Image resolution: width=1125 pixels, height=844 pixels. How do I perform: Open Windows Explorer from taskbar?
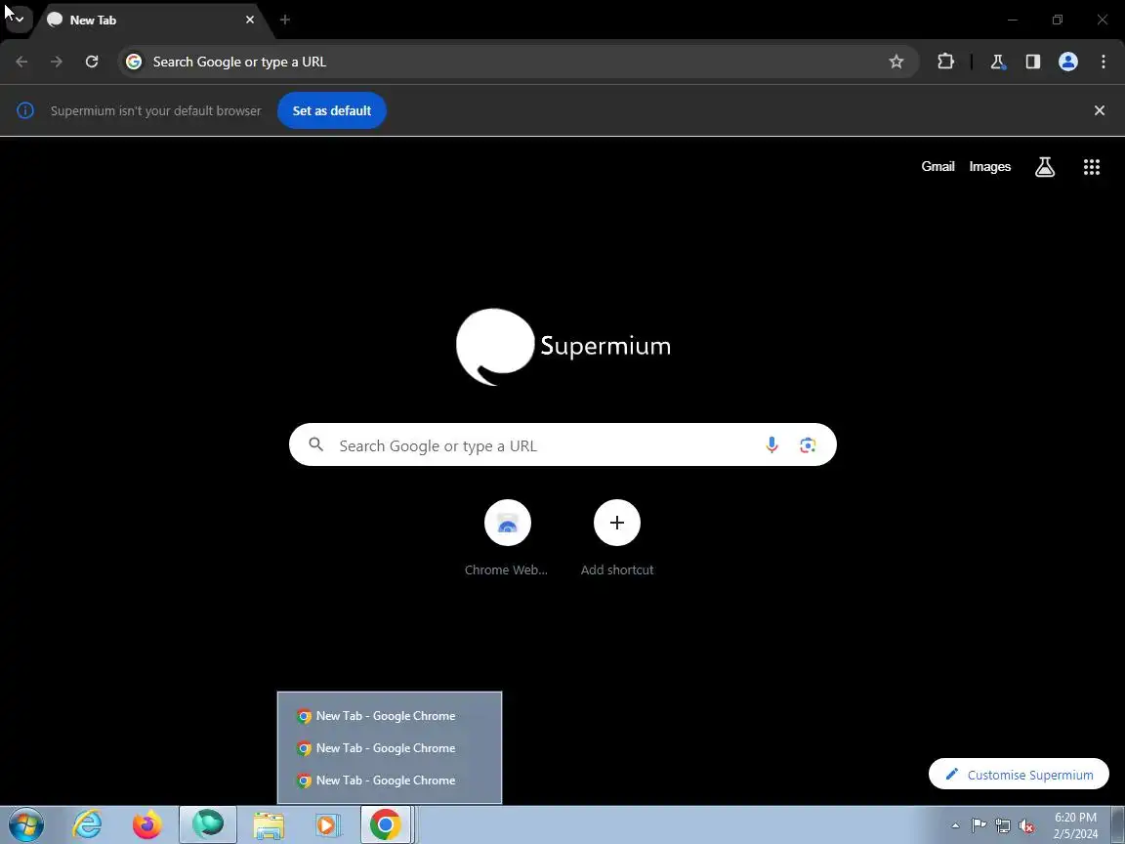pyautogui.click(x=269, y=825)
